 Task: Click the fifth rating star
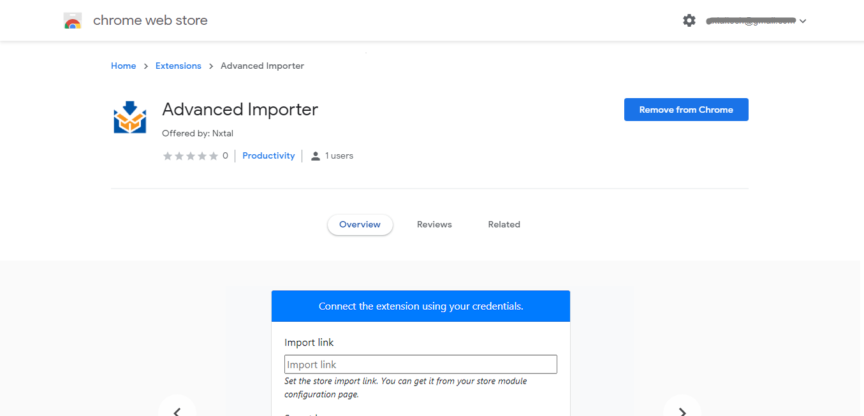214,156
